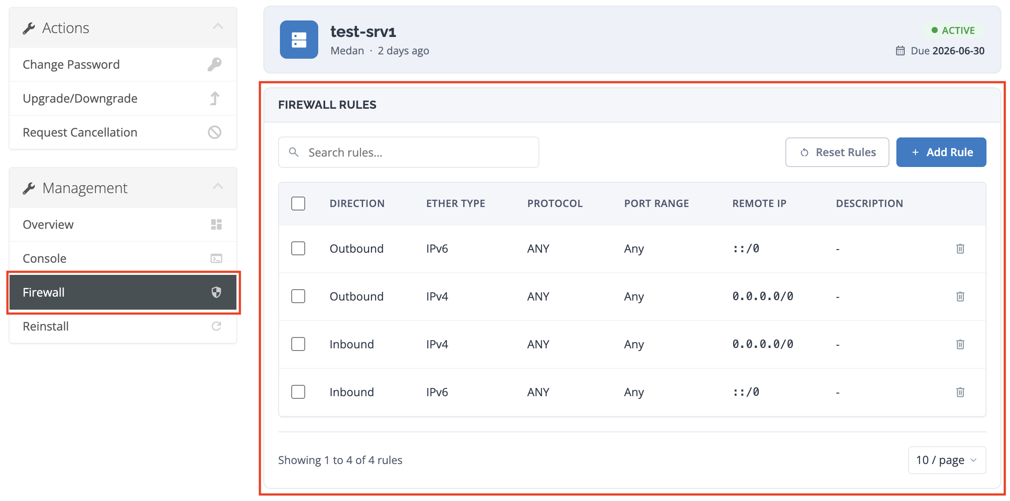
Task: Click 'Medan · 2 days ago' subtitle
Action: click(380, 51)
